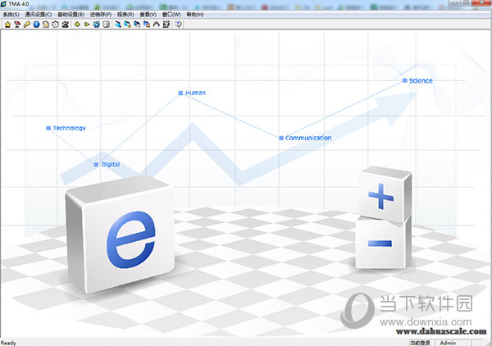Image resolution: width=492 pixels, height=346 pixels.
Task: Click the red satellite dish toolbar icon
Action: pos(17,24)
